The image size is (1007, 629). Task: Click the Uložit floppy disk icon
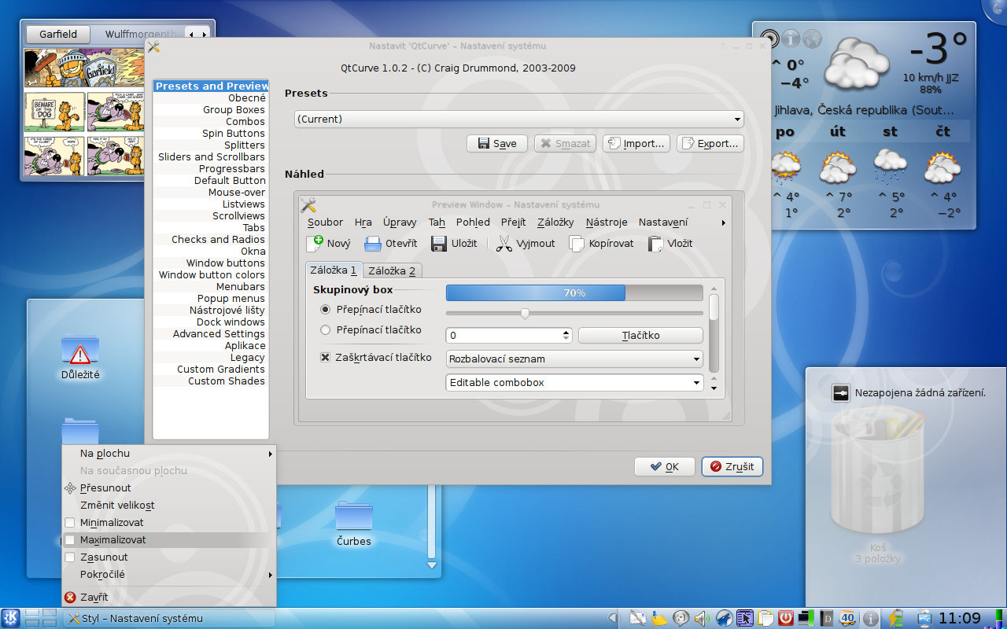(439, 244)
